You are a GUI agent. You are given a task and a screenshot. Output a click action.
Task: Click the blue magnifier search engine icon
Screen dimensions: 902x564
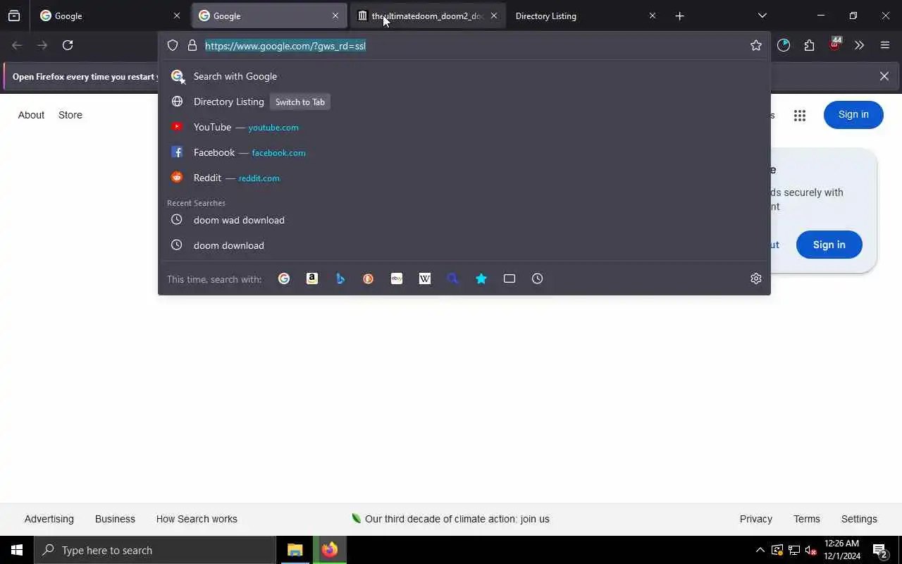(453, 278)
